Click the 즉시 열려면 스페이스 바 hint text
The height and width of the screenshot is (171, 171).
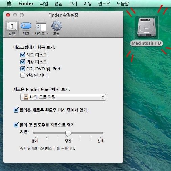click(x=47, y=148)
